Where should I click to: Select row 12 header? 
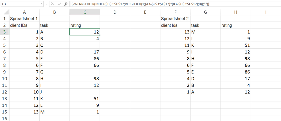coord(5,92)
